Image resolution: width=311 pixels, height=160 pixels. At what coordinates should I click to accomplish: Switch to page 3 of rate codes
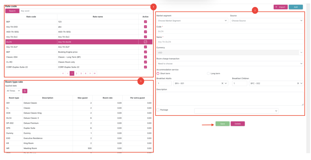pyautogui.click(x=81, y=73)
